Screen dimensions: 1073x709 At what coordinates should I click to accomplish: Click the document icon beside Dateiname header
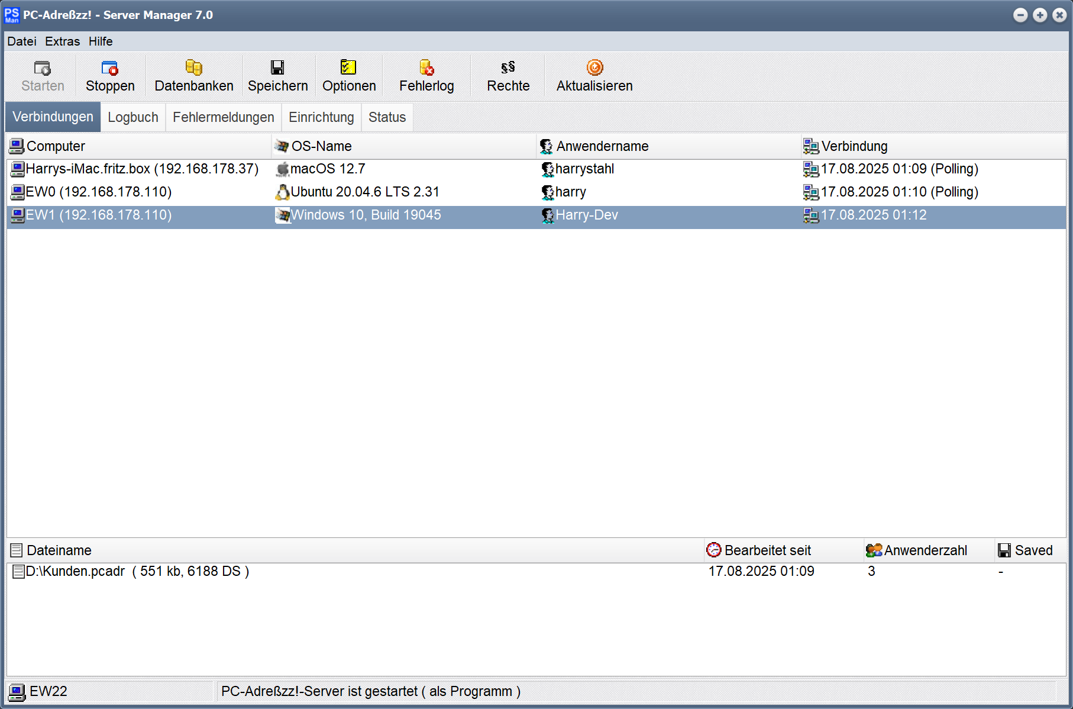tap(17, 550)
